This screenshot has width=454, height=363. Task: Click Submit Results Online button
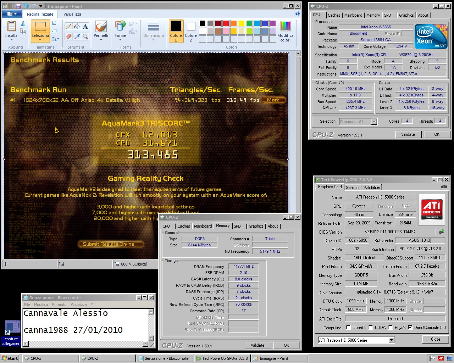point(111,244)
